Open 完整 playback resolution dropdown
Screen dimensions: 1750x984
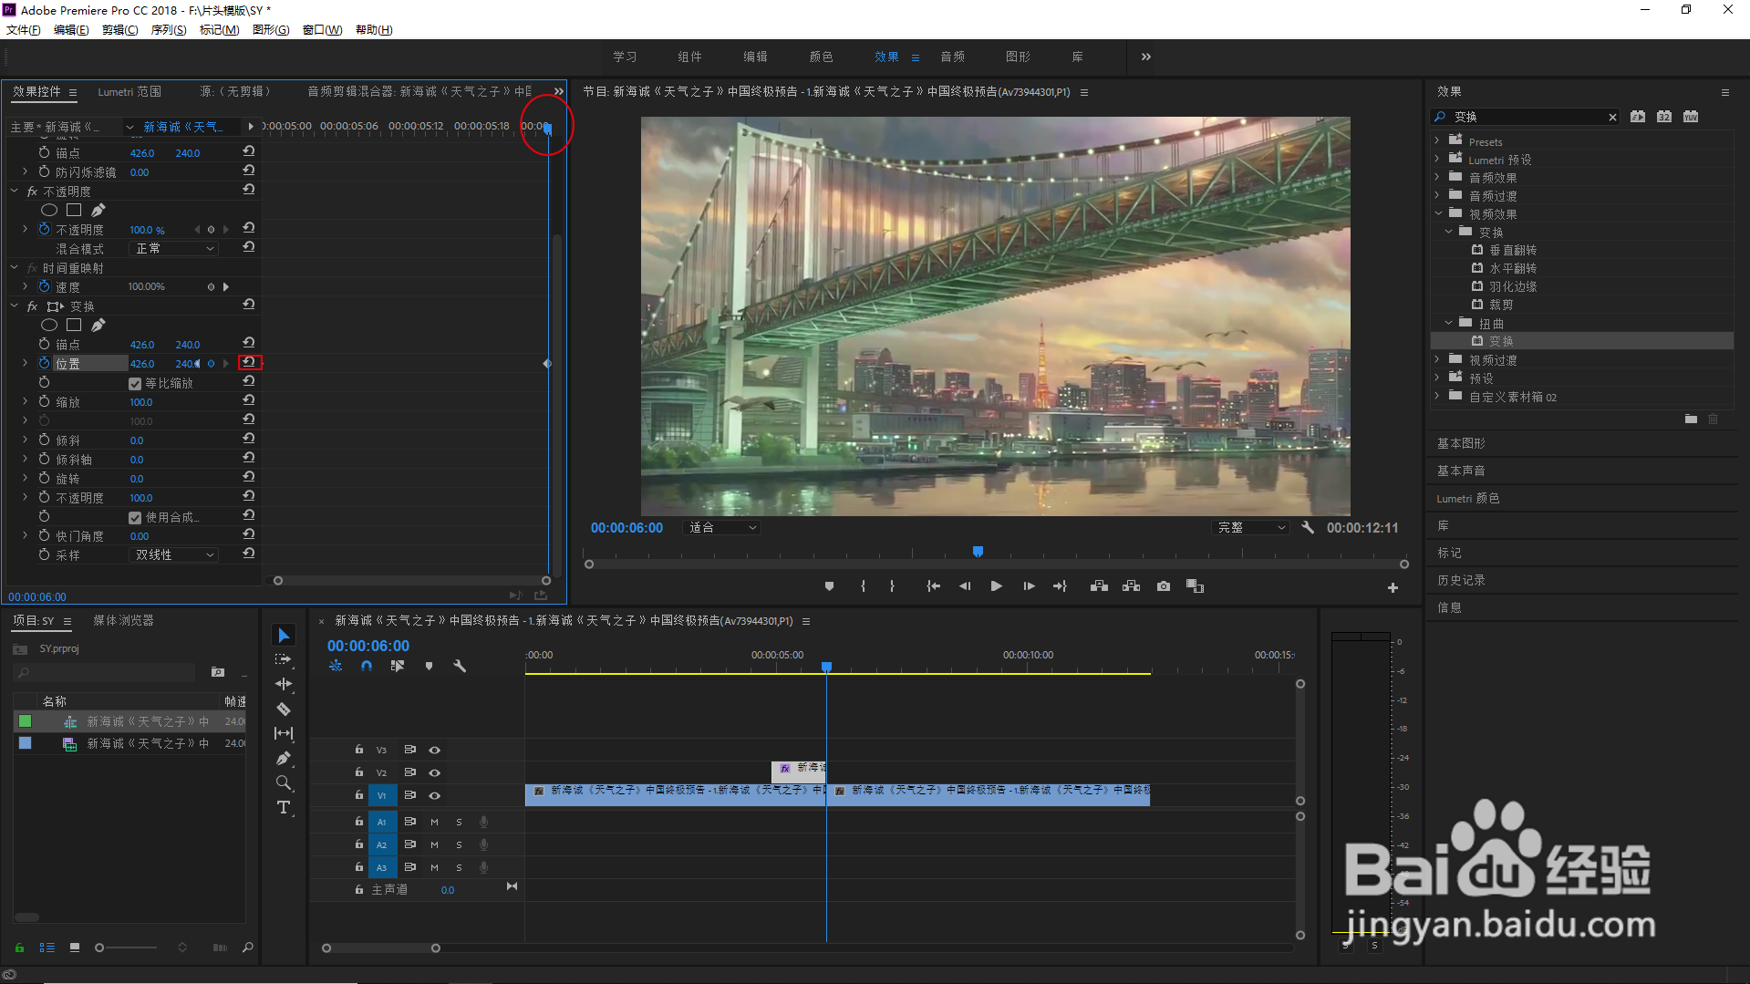pyautogui.click(x=1250, y=527)
